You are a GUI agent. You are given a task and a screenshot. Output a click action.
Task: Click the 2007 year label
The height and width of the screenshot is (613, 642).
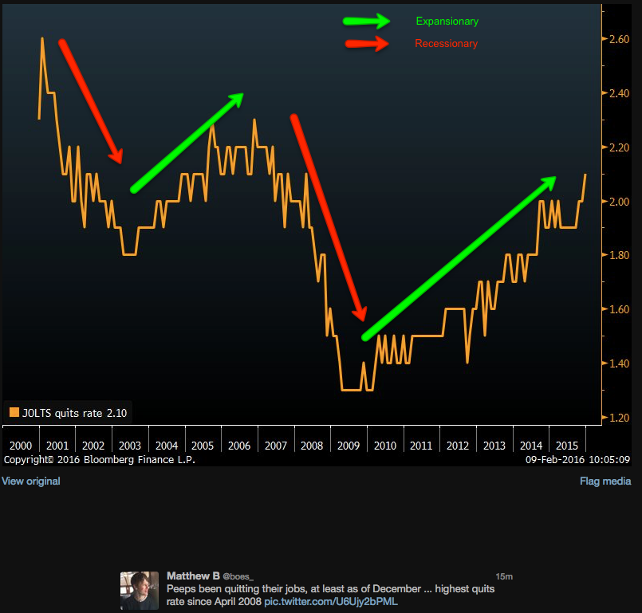point(276,446)
